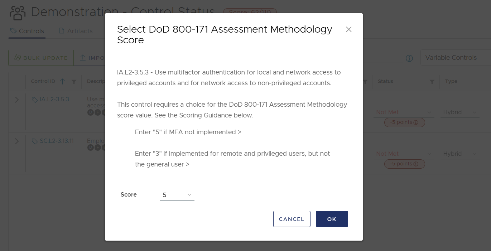Confirm with the OK button

tap(332, 219)
